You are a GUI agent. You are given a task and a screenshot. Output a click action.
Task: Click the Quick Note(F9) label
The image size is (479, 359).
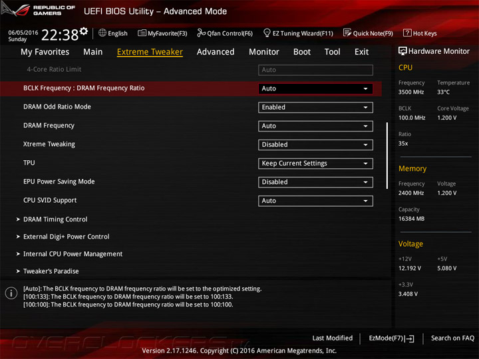click(x=373, y=33)
